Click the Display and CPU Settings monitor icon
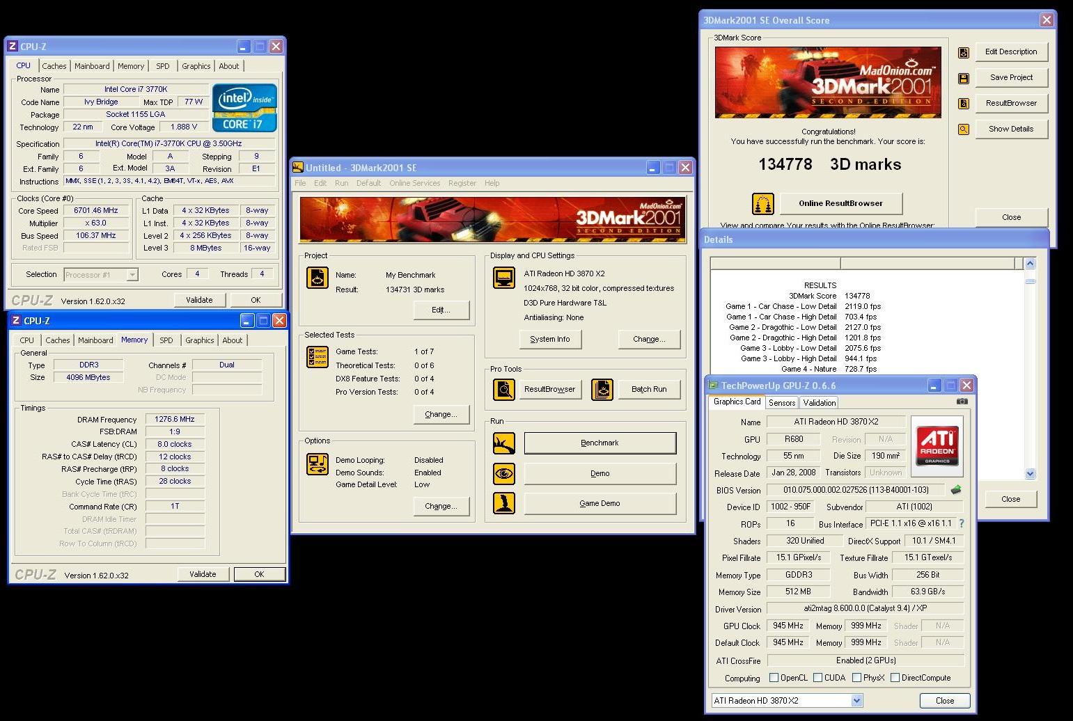This screenshot has width=1073, height=721. click(x=503, y=278)
